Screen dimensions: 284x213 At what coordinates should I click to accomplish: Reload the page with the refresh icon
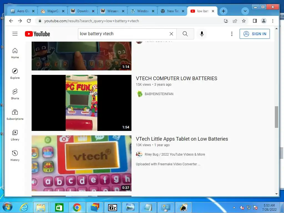(29, 21)
